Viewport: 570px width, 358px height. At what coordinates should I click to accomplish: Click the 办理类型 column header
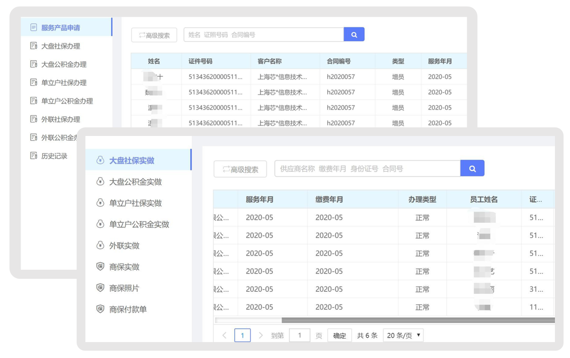tap(422, 199)
